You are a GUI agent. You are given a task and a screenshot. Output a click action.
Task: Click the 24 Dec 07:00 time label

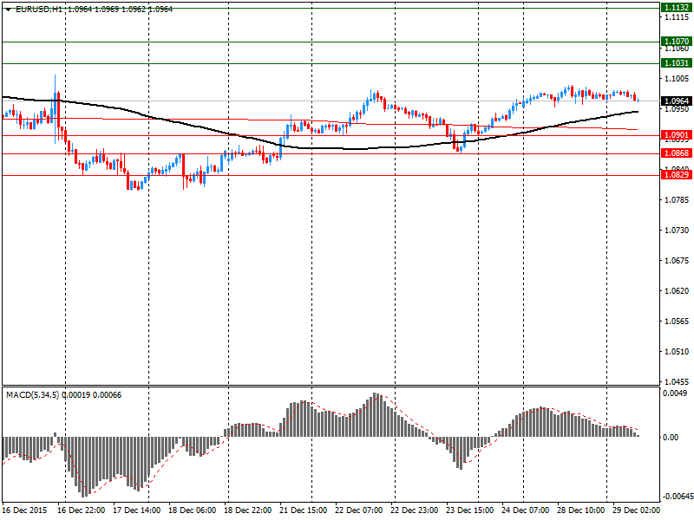point(526,510)
